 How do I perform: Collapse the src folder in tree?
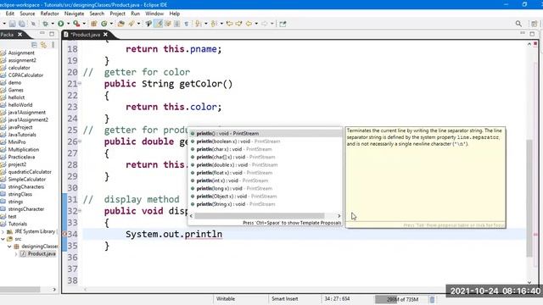click(x=3, y=239)
